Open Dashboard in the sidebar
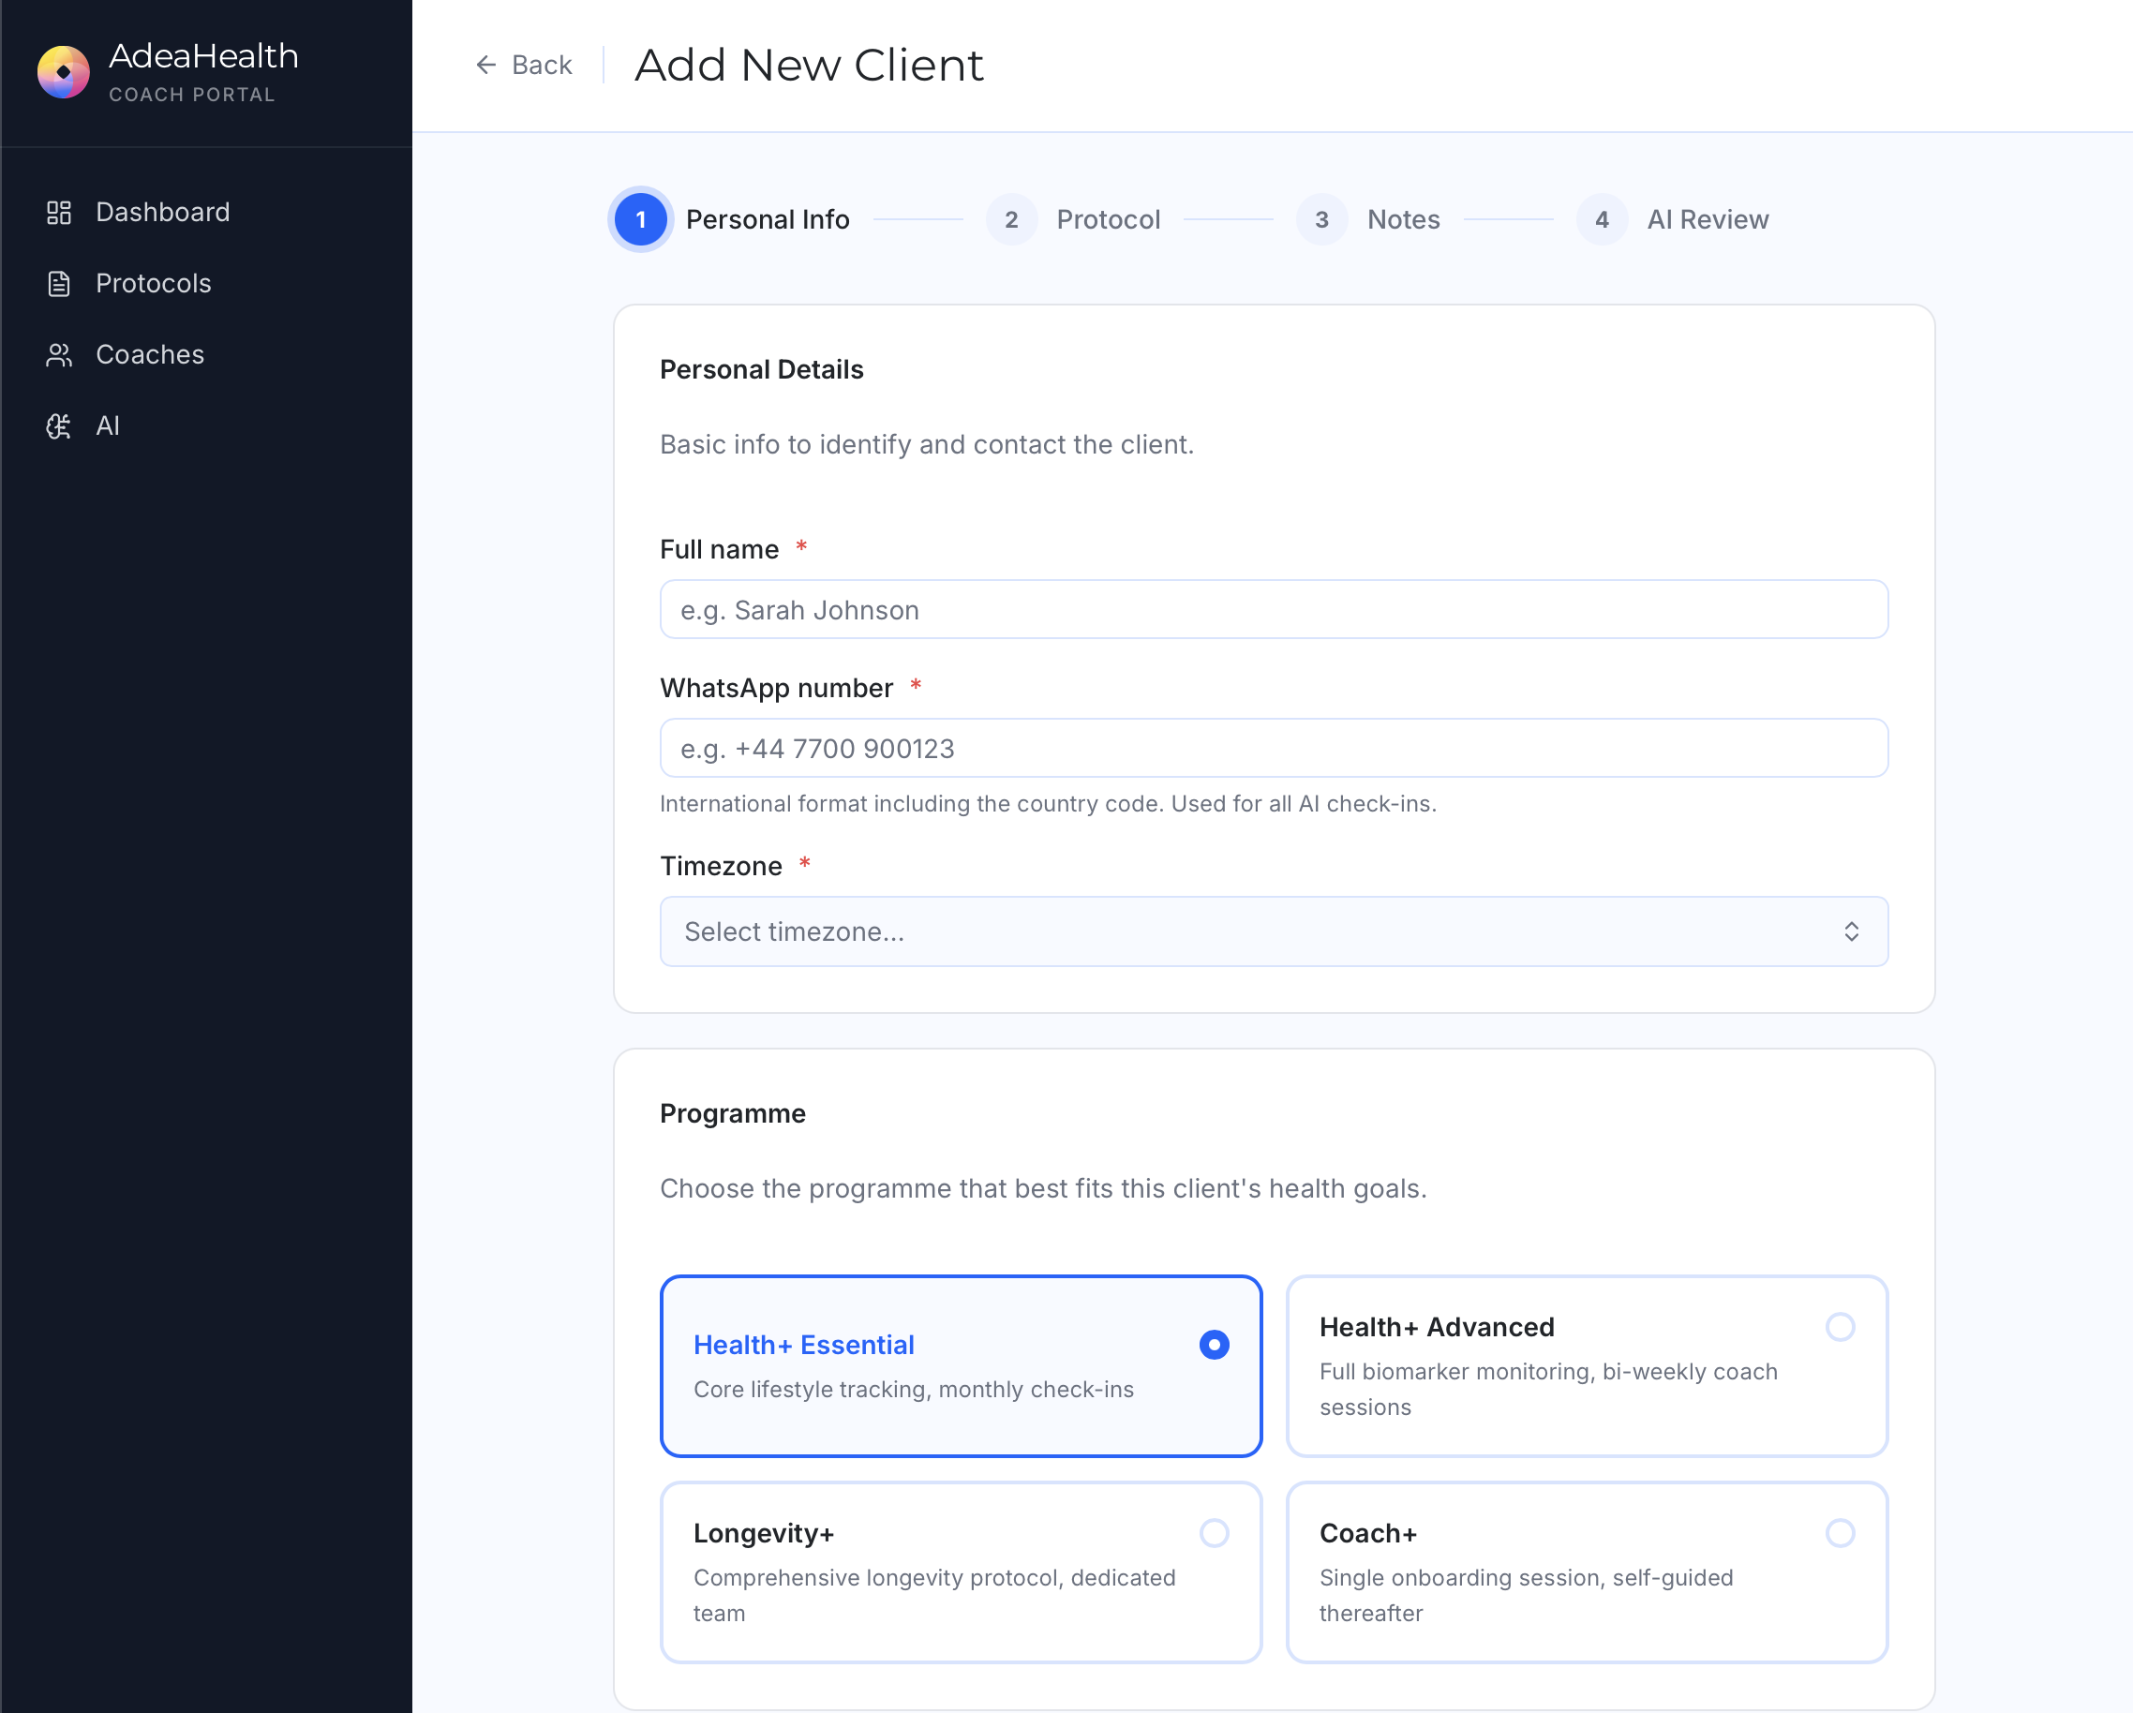This screenshot has width=2133, height=1713. pyautogui.click(x=206, y=213)
